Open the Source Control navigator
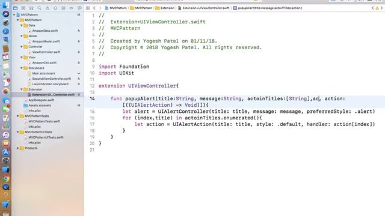 click(x=23, y=8)
